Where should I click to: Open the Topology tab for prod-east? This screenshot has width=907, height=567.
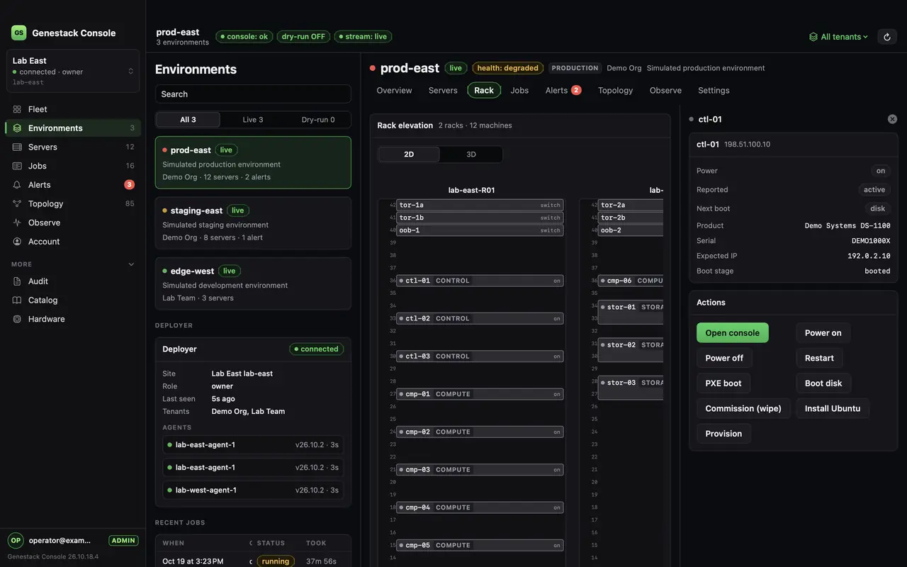click(615, 90)
